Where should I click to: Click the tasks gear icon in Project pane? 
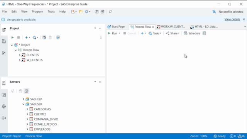[34, 37]
